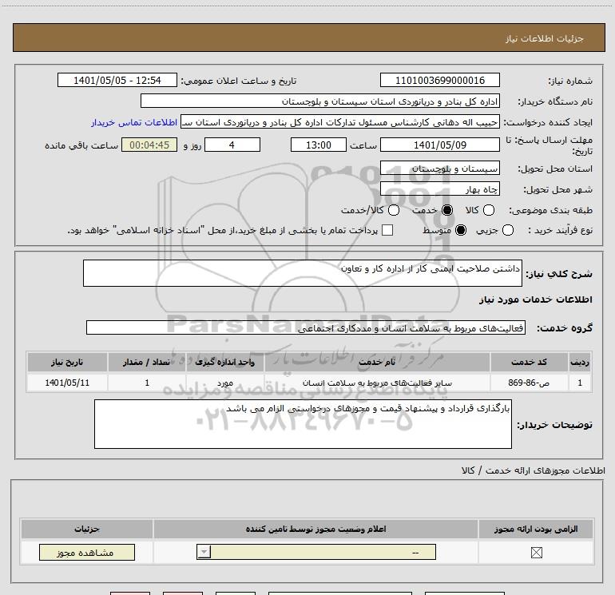This screenshot has width=615, height=595.
Task: Select the خدمت radio button
Action: [447, 210]
